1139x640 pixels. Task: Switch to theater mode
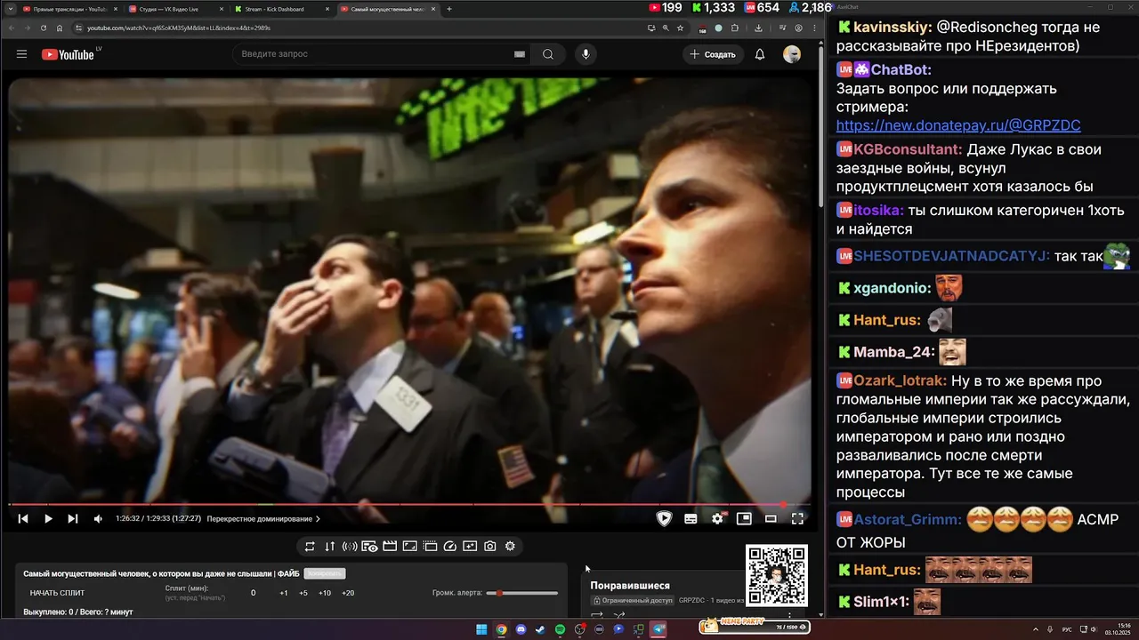tap(771, 519)
